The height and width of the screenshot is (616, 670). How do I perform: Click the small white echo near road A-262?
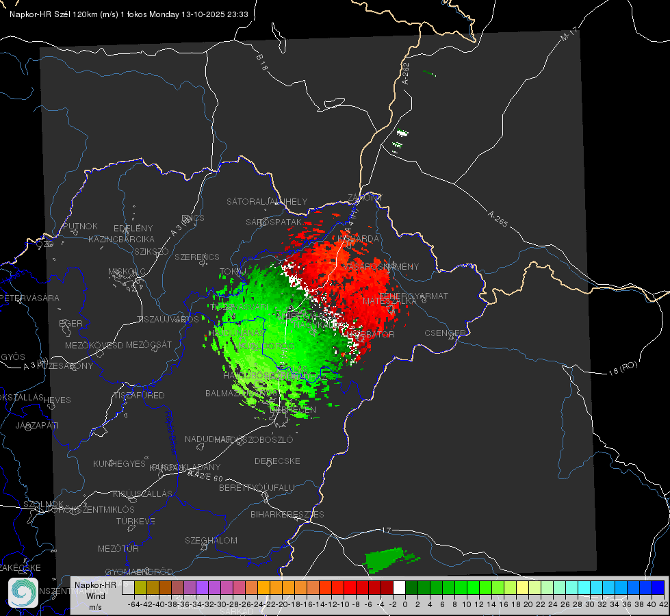[402, 133]
